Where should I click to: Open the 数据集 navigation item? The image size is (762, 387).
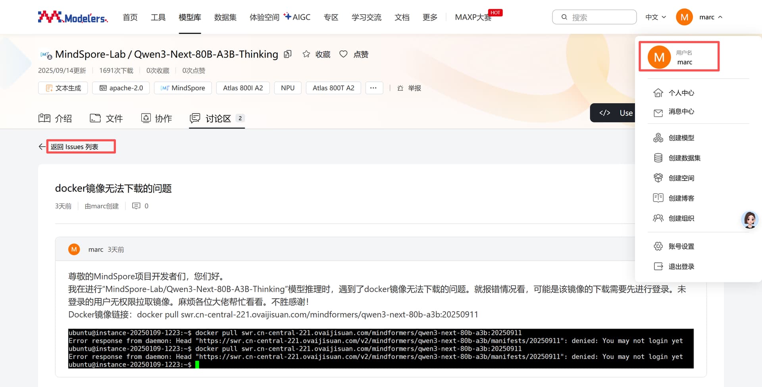pos(225,17)
